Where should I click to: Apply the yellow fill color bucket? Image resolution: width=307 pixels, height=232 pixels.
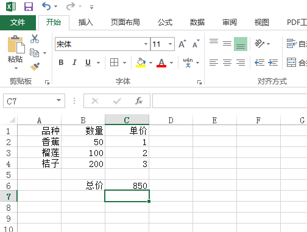coord(141,63)
